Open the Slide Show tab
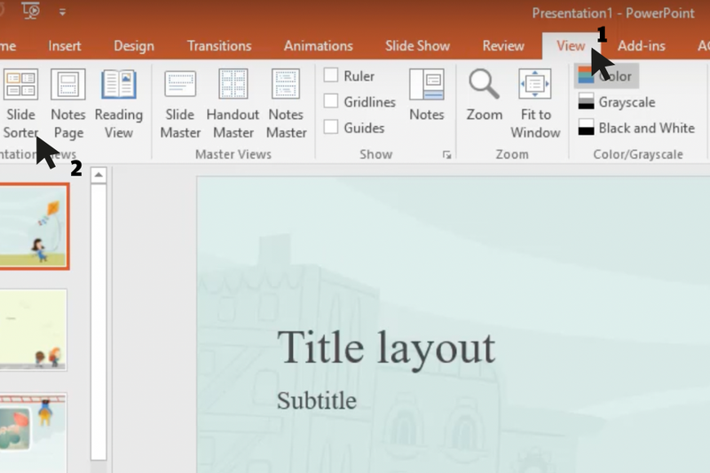 pyautogui.click(x=417, y=46)
